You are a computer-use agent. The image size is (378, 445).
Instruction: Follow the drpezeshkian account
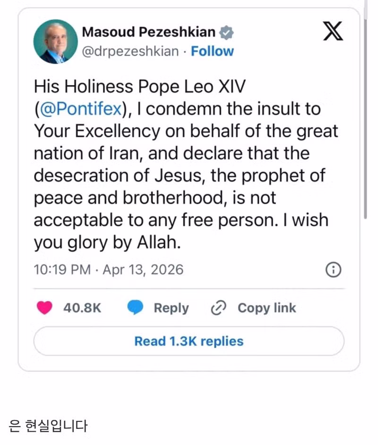212,51
